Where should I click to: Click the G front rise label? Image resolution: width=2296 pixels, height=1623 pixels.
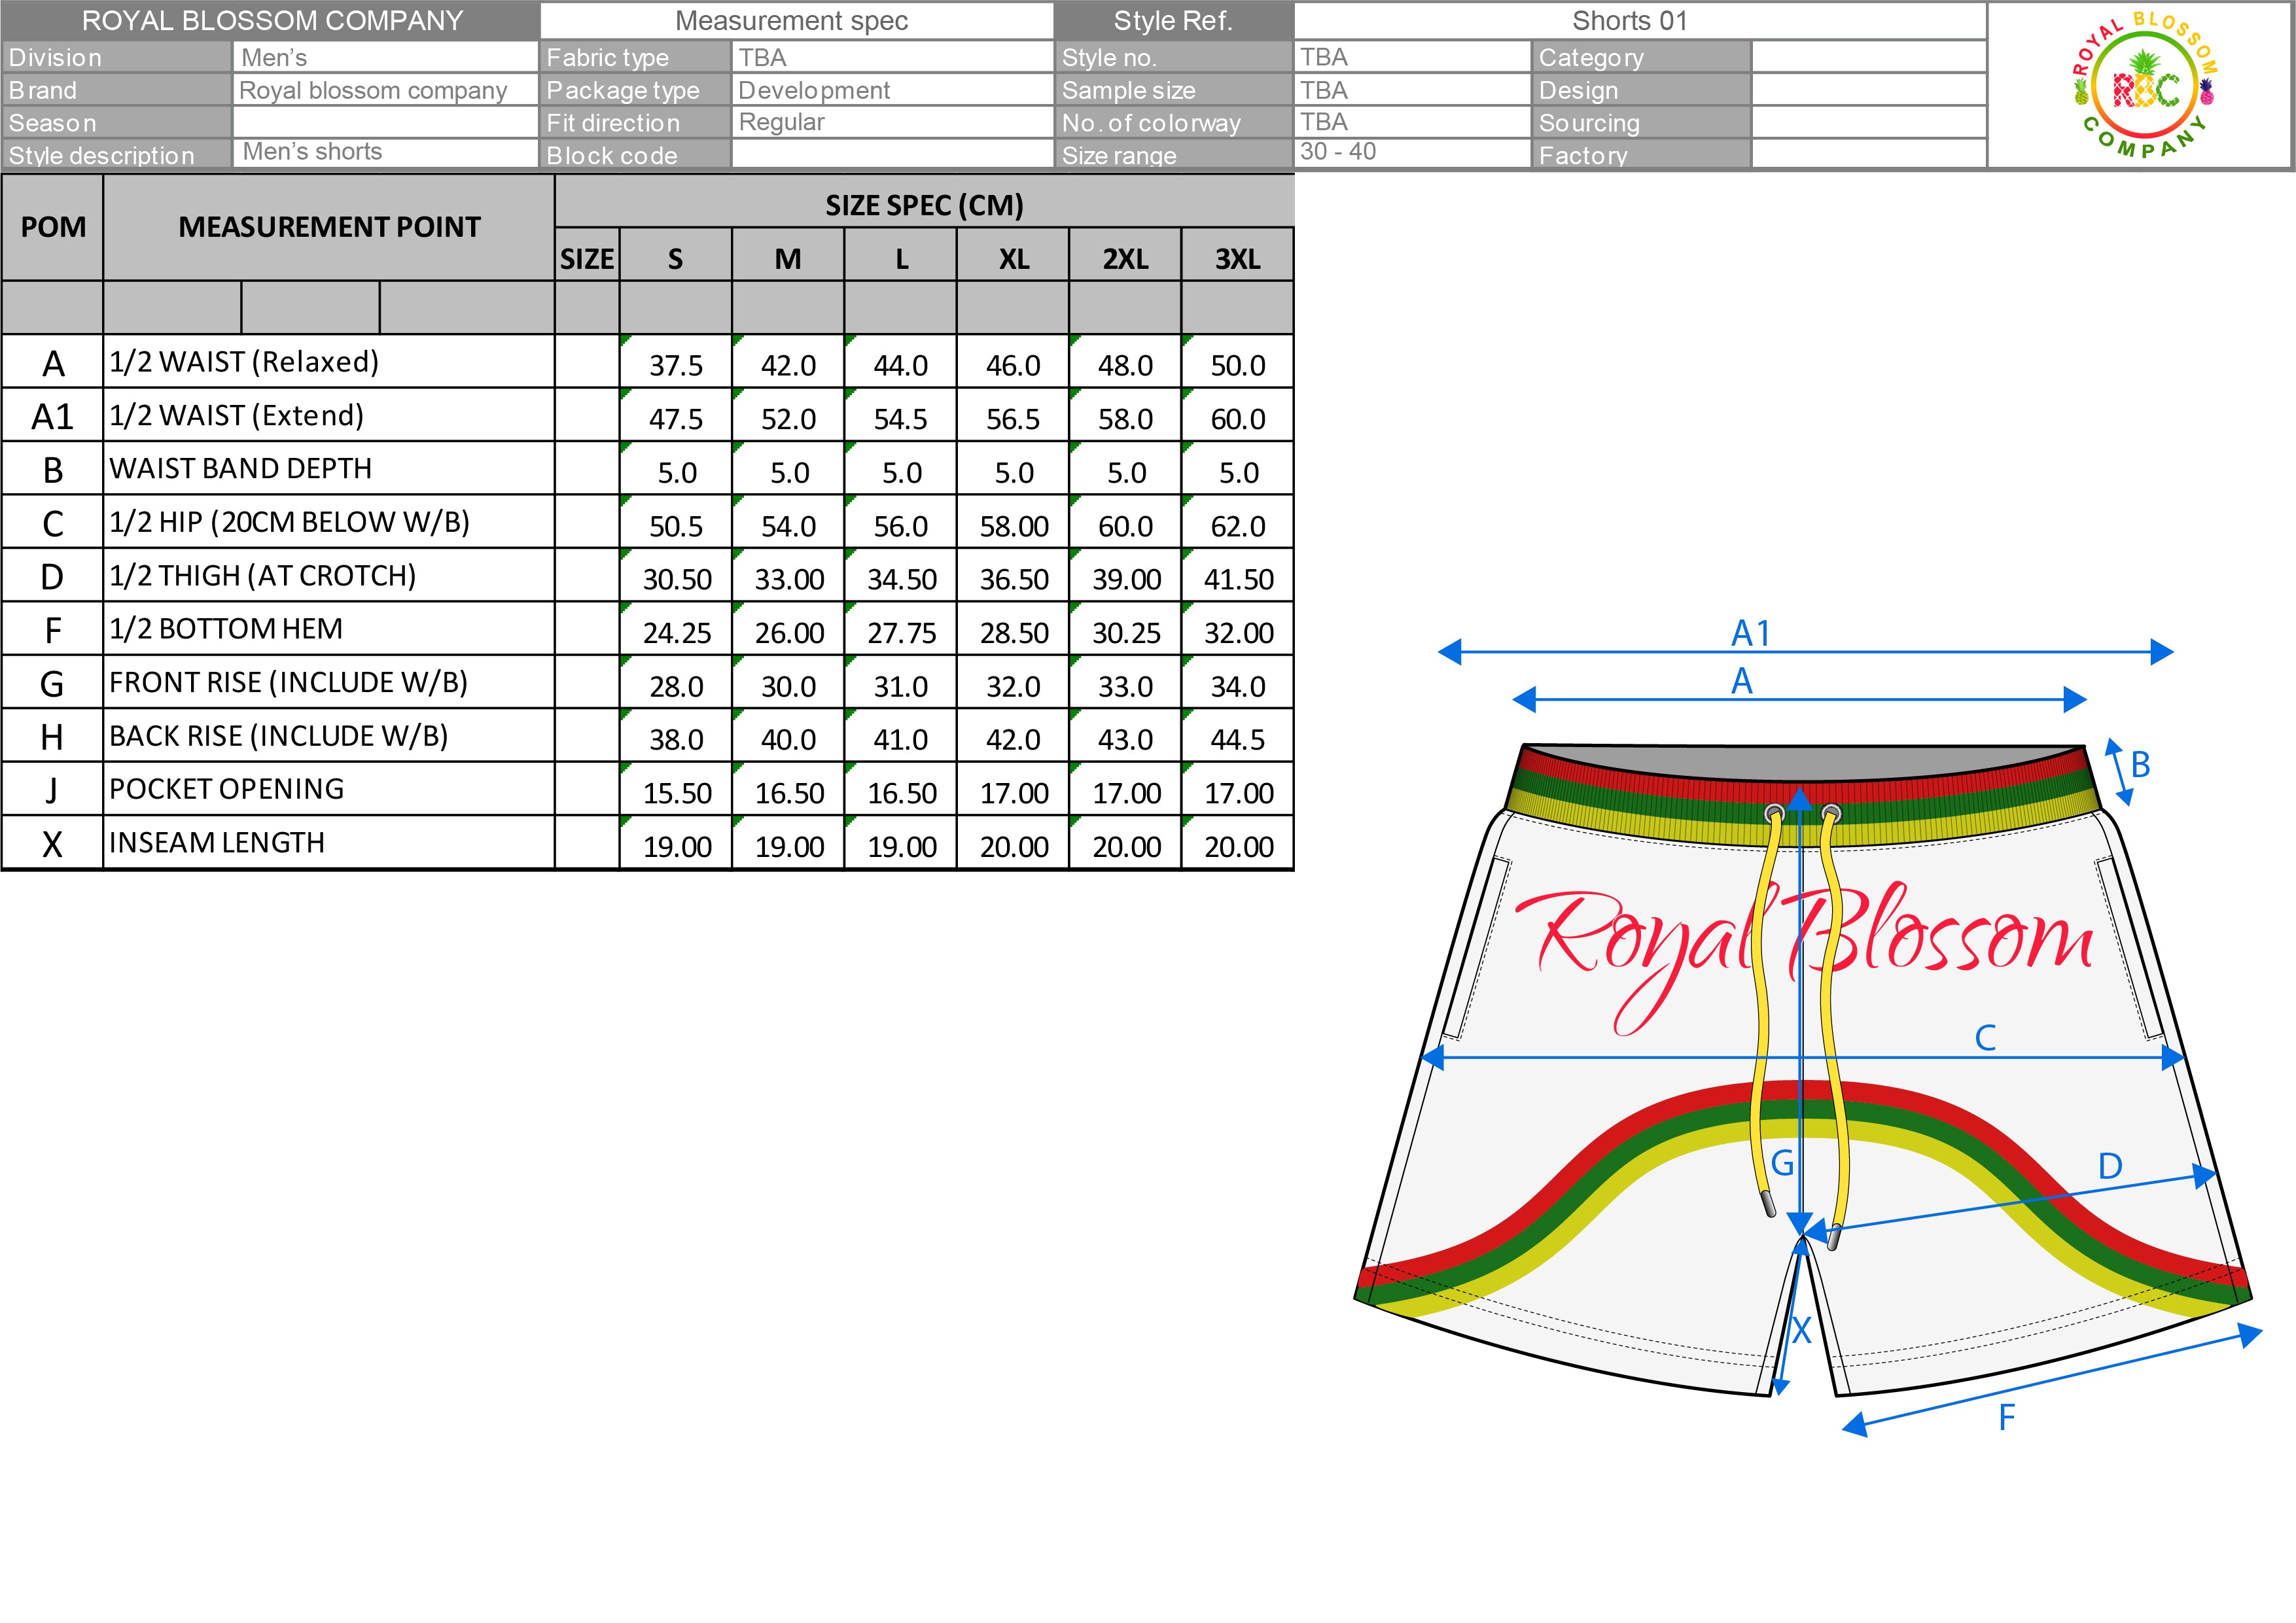(1782, 1163)
